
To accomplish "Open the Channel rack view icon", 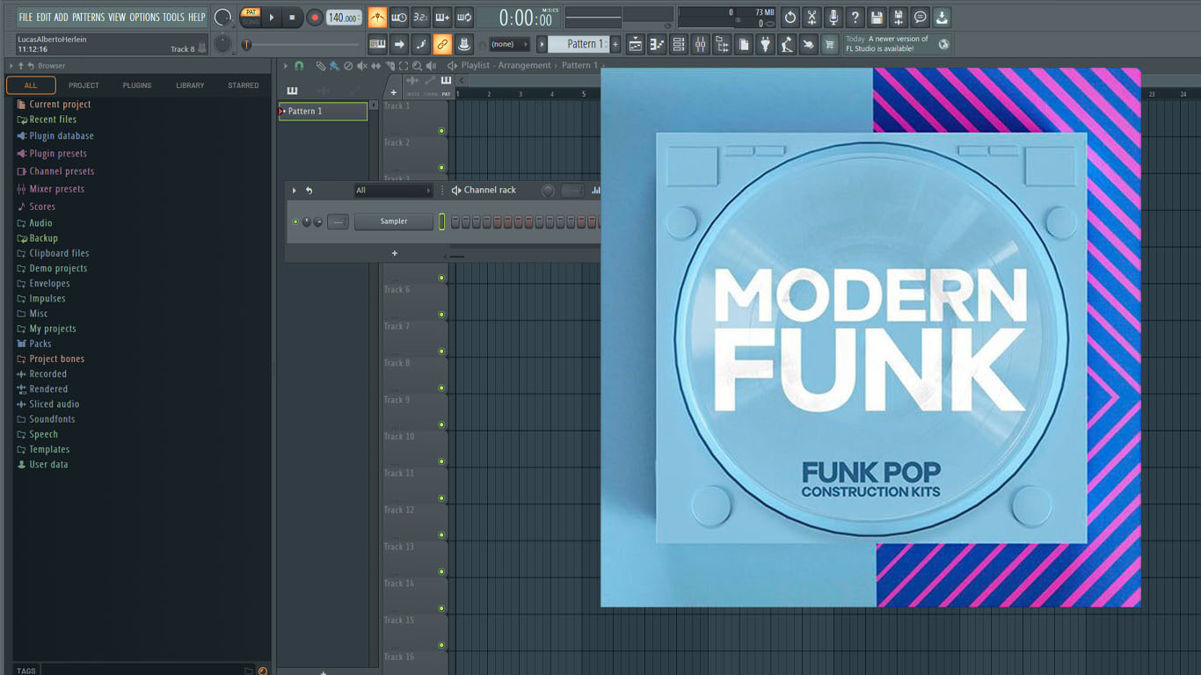I will pyautogui.click(x=678, y=44).
